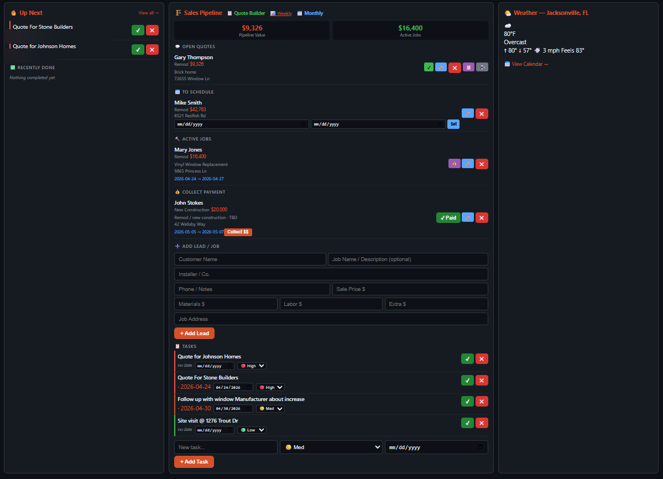The image size is (663, 479).
Task: Delete Mike Smith's job with the red X
Action: [x=482, y=113]
